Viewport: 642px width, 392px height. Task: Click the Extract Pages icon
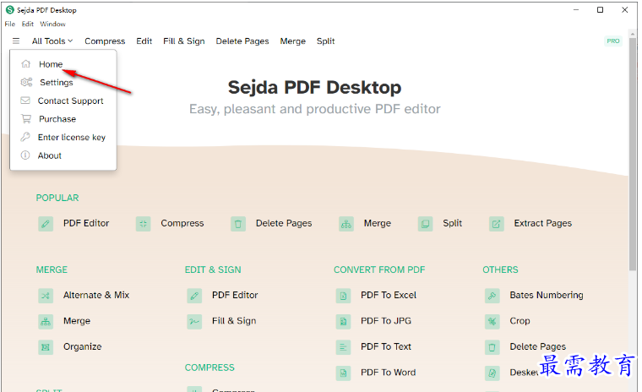[496, 224]
